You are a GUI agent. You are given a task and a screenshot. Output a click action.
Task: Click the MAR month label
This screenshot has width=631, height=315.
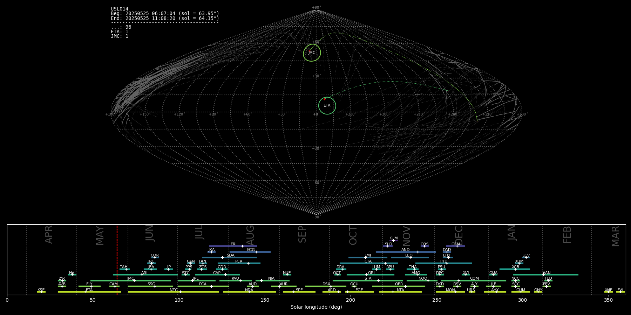tap(616, 236)
